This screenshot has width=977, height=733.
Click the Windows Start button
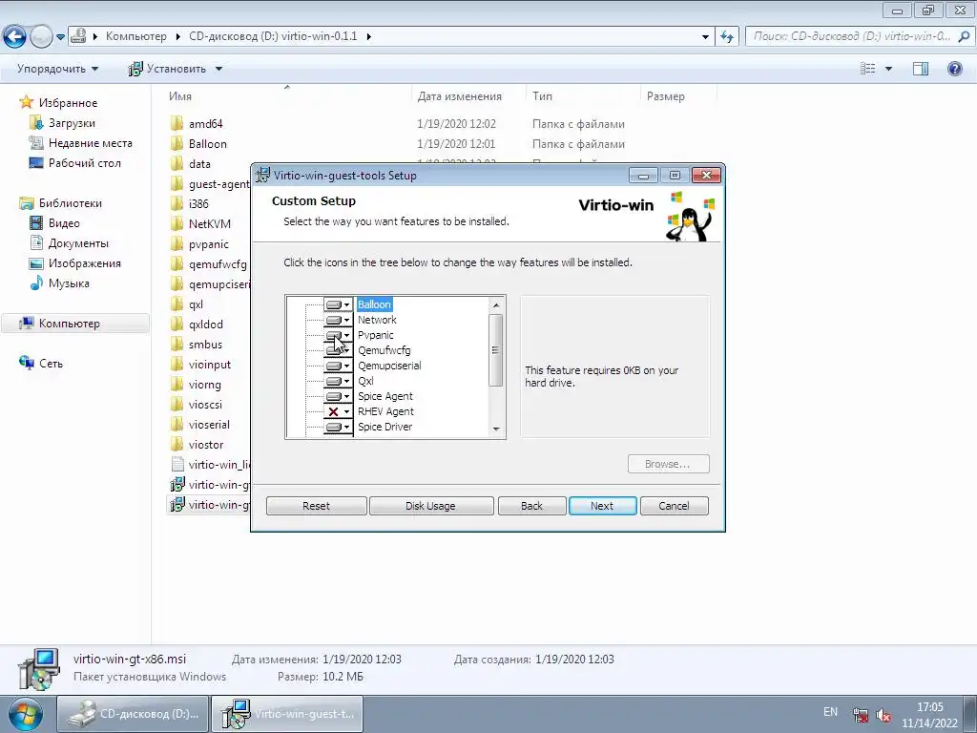pos(25,714)
